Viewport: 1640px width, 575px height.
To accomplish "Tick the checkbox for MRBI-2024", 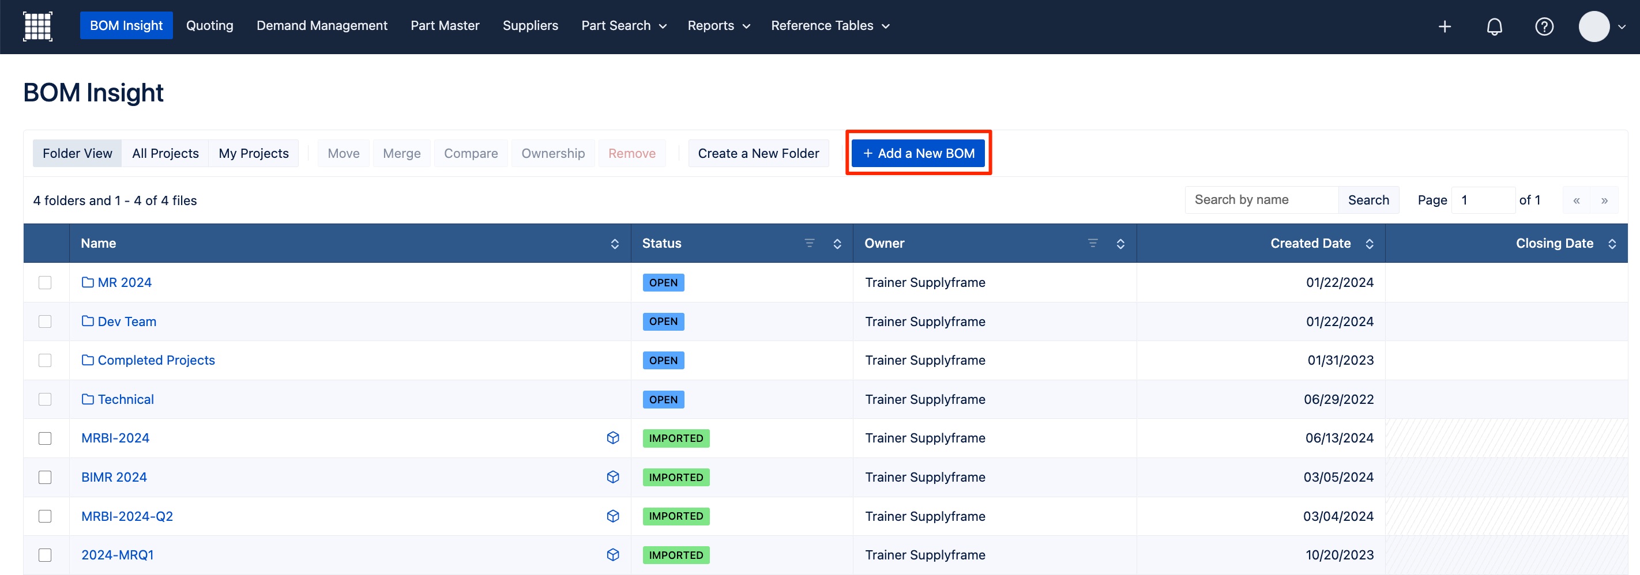I will [x=45, y=438].
